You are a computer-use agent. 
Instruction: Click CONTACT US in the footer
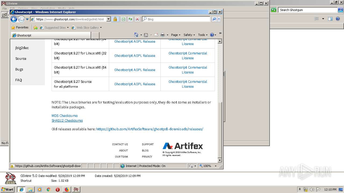[120, 144]
